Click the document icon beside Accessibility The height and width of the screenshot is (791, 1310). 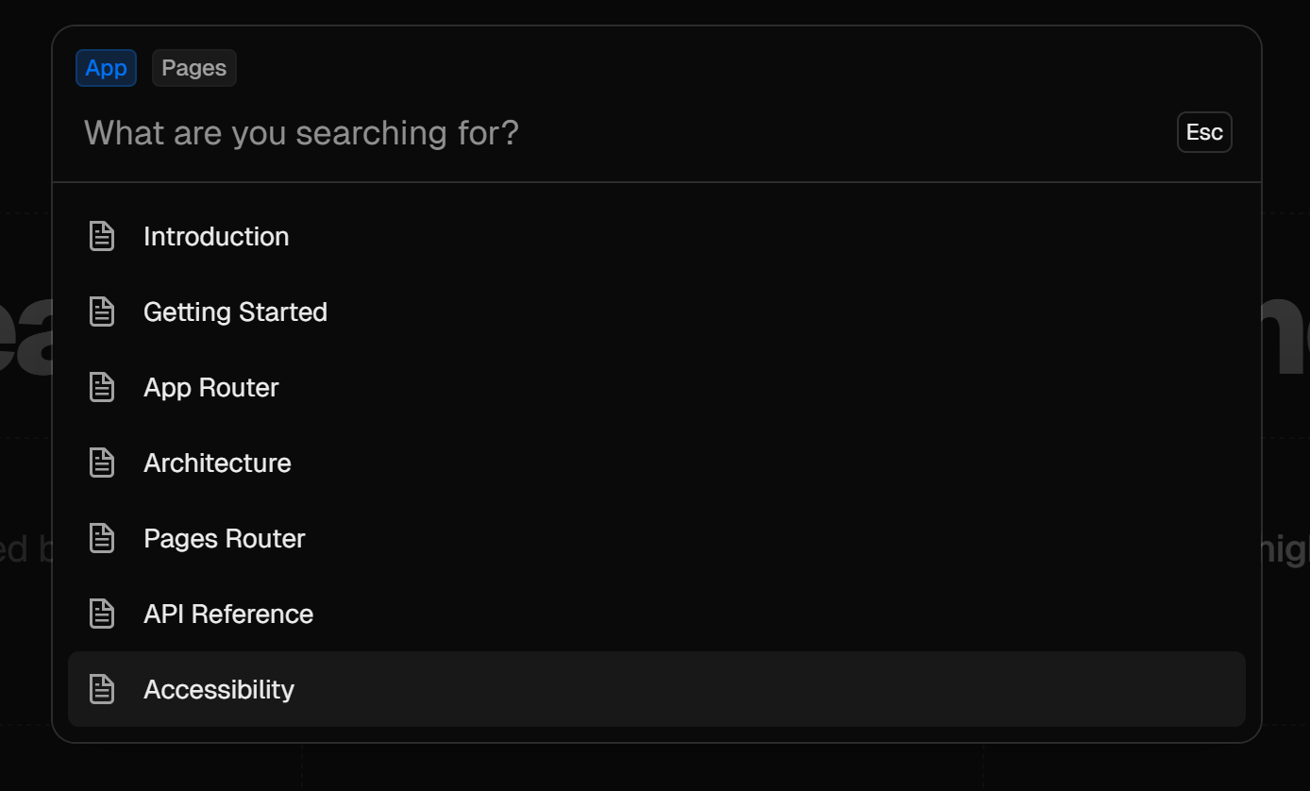coord(102,689)
